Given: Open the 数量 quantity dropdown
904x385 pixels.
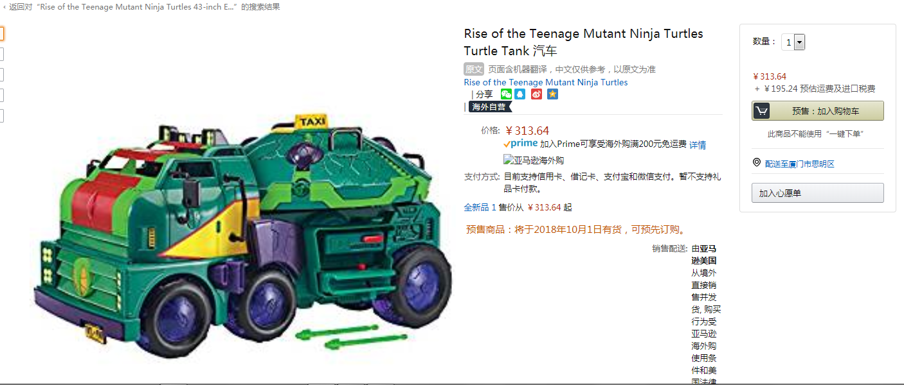Looking at the screenshot, I should (x=793, y=42).
